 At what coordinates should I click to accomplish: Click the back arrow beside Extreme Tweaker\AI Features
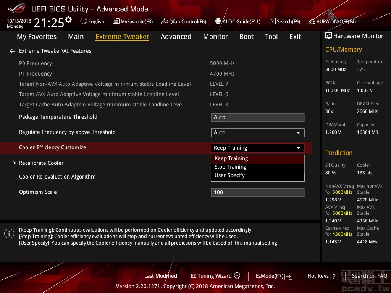pyautogui.click(x=13, y=51)
